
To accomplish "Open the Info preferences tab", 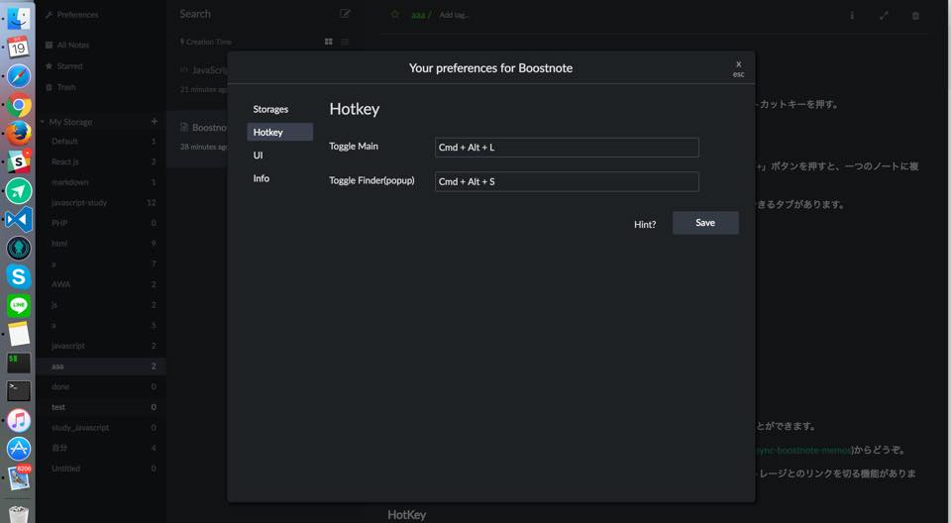I will 262,178.
